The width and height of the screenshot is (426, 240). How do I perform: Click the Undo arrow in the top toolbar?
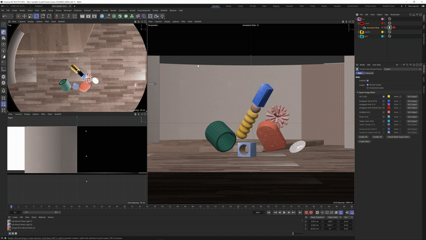(x=4, y=17)
